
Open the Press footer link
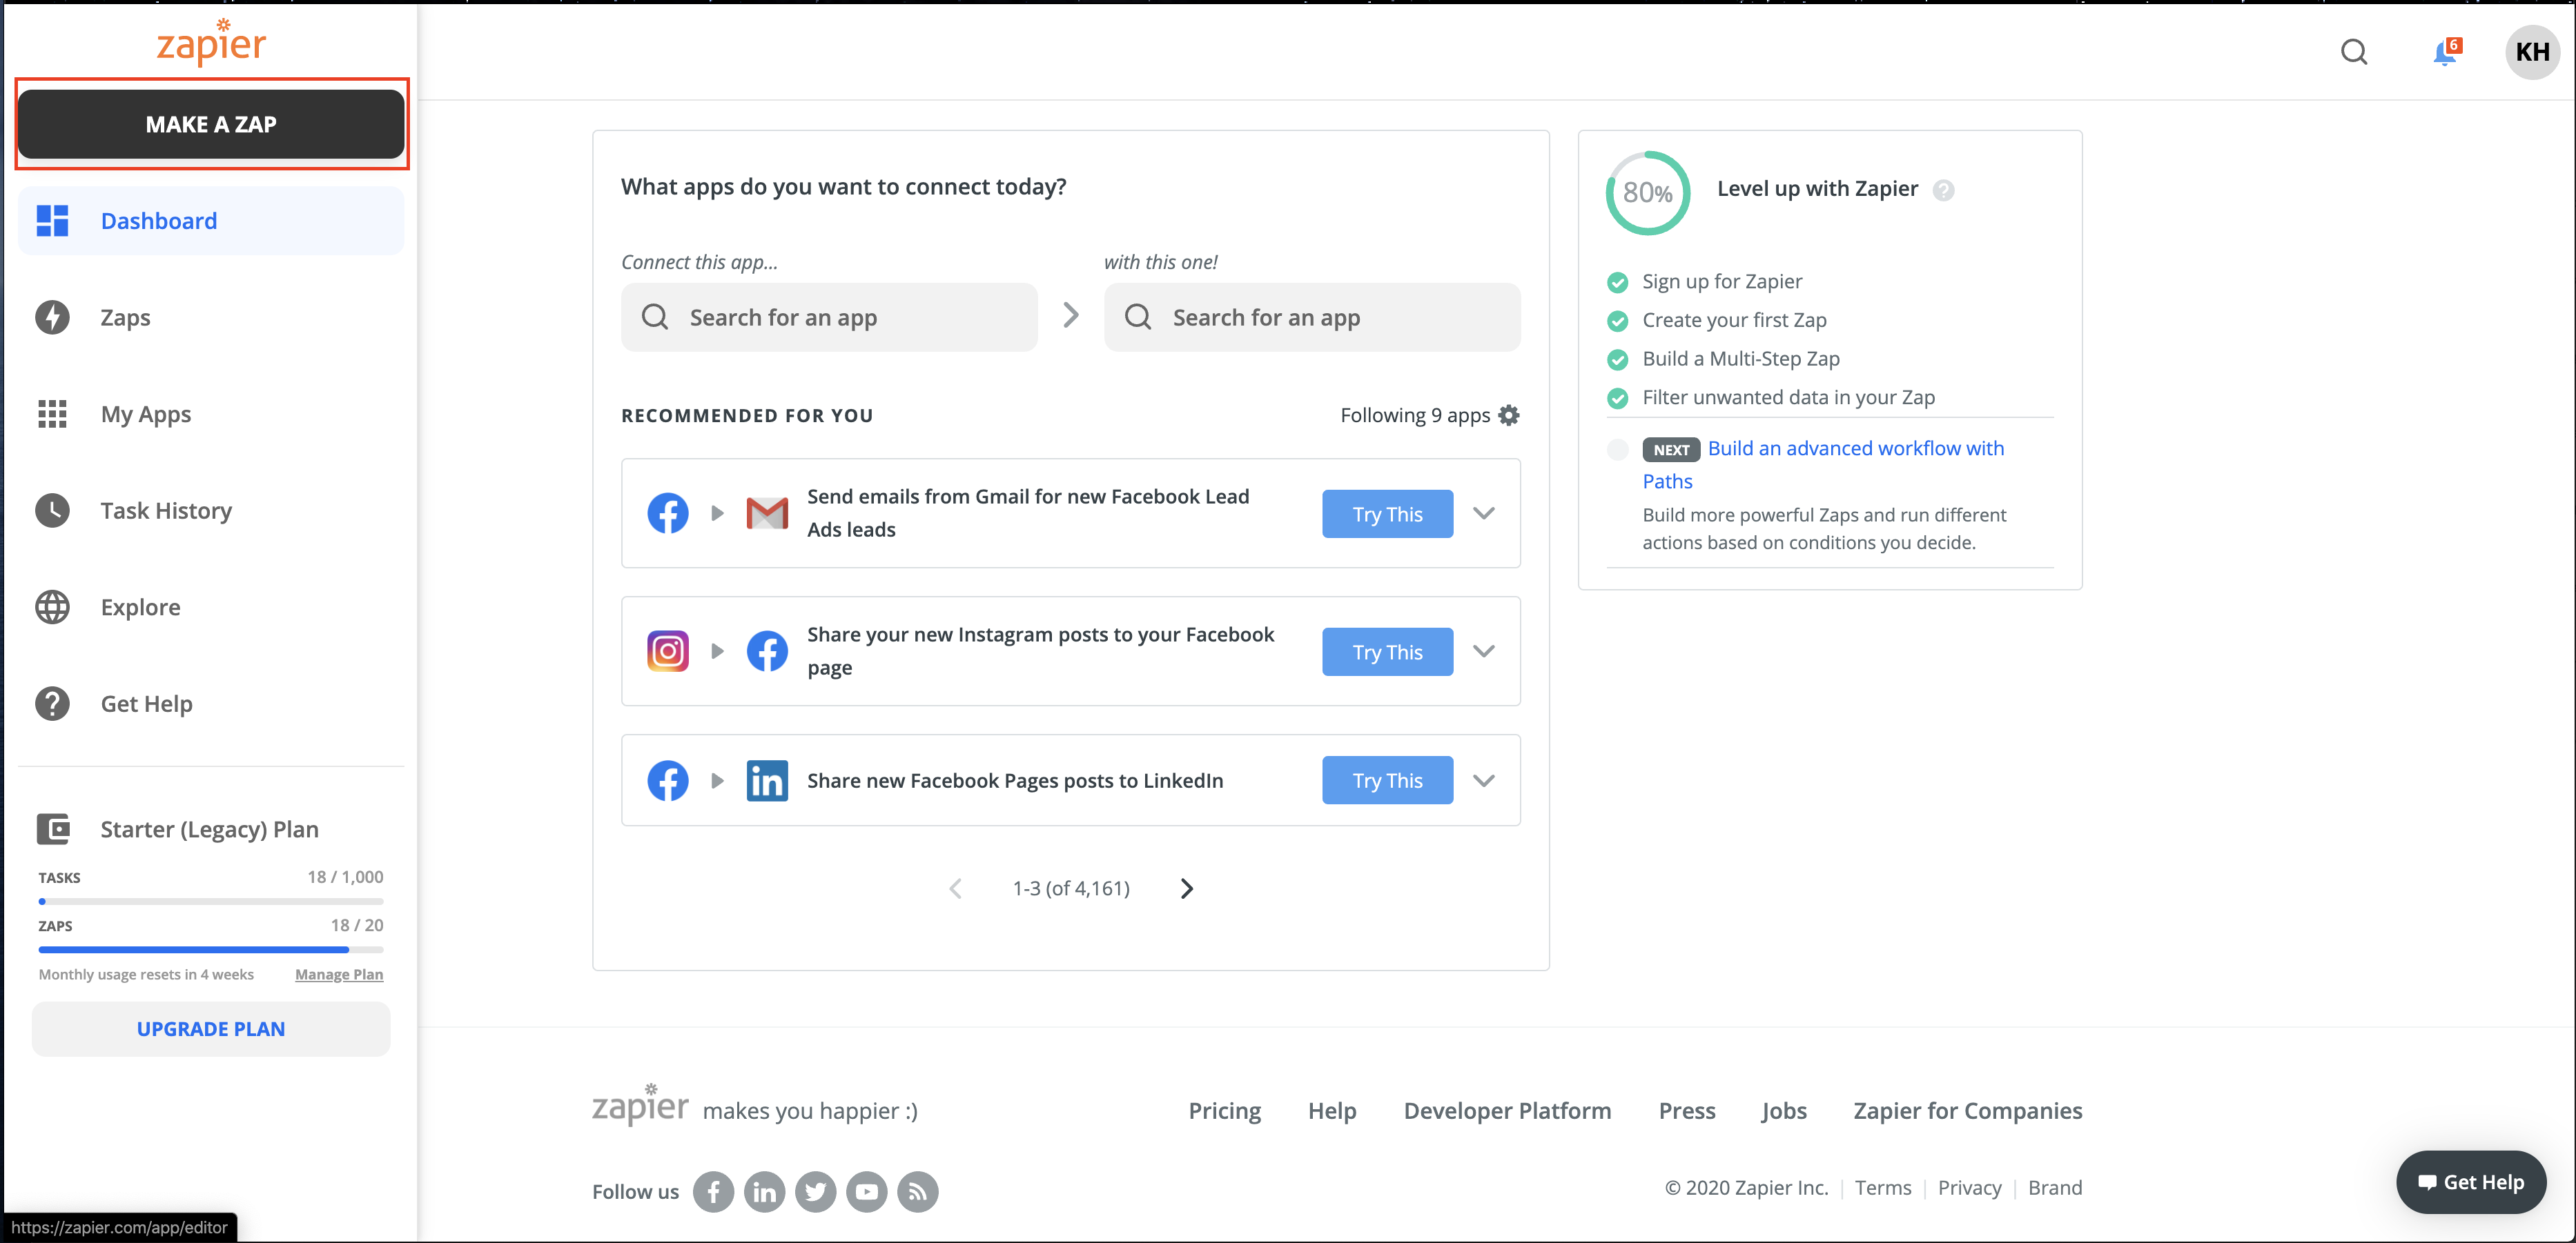(1686, 1111)
